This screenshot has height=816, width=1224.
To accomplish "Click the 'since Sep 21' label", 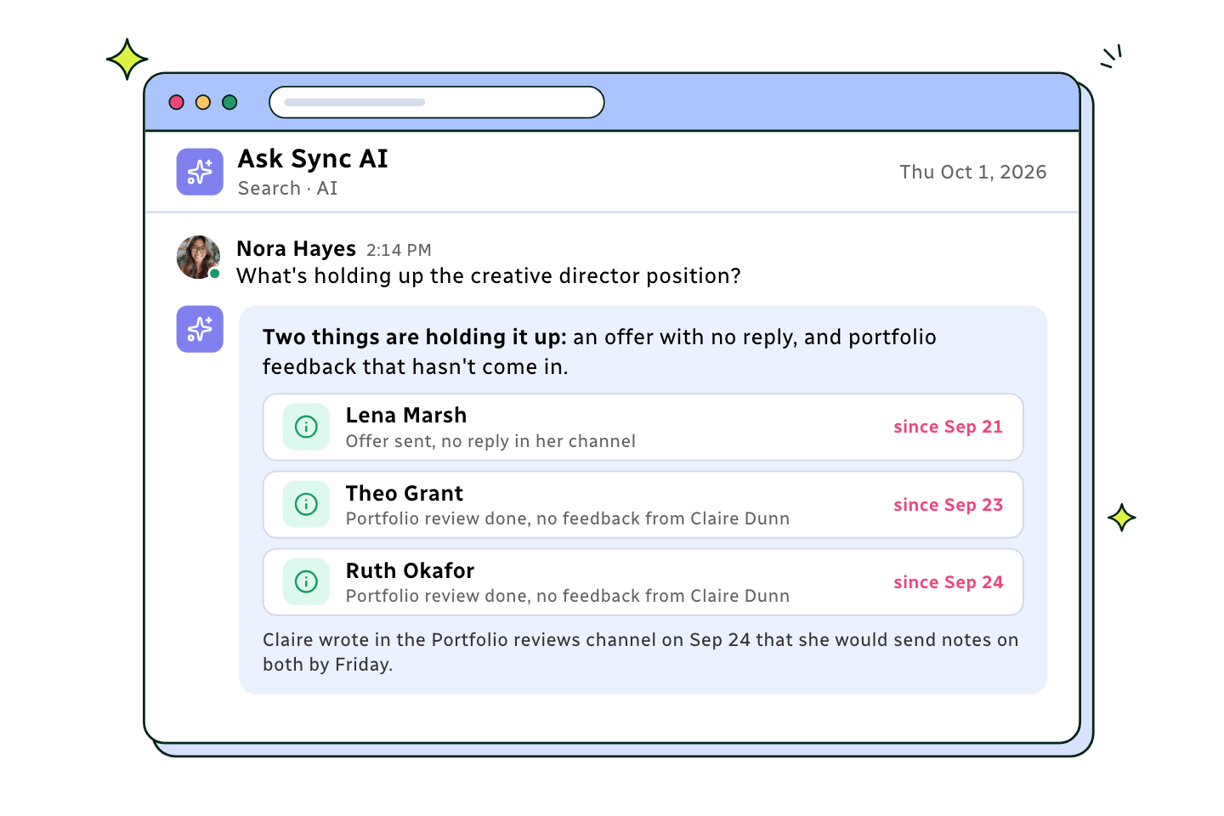I will (948, 427).
